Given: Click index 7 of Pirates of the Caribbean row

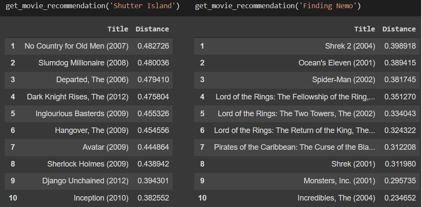Looking at the screenshot, I should 202,147.
